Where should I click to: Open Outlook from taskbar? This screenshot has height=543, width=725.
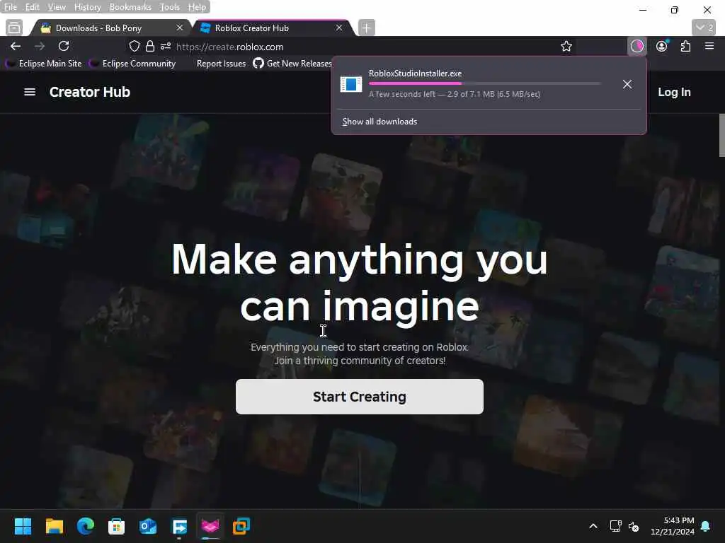pyautogui.click(x=148, y=526)
